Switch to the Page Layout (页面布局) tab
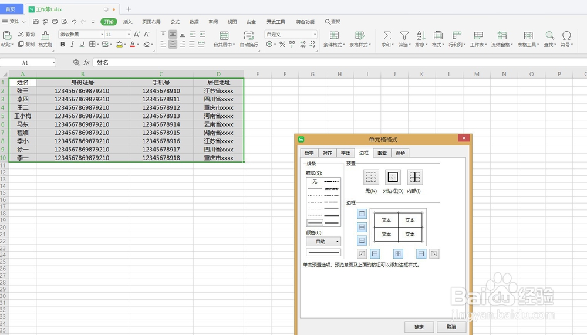587x335 pixels. (151, 22)
